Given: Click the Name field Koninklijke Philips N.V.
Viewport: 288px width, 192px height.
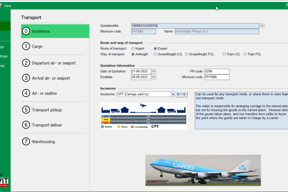Looking at the screenshot, I should coord(217,31).
